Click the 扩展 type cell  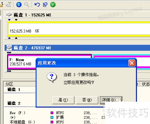coord(60,117)
